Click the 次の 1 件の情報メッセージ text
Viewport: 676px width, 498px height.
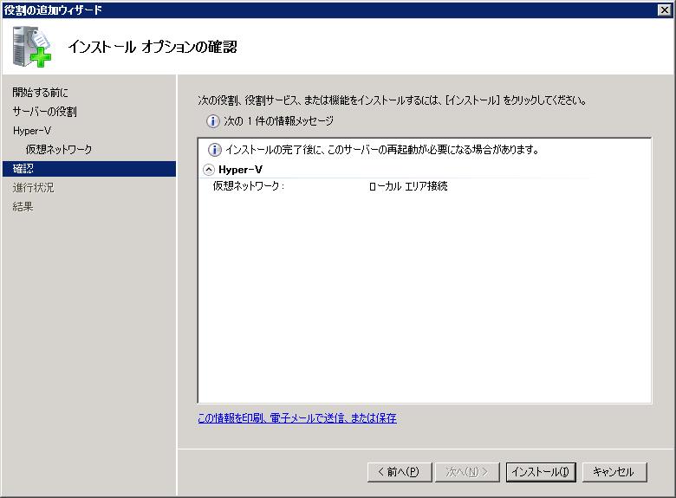click(278, 121)
